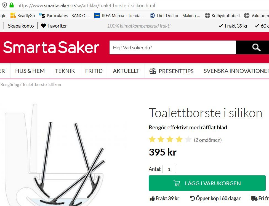Open the FRITID category menu

94,71
